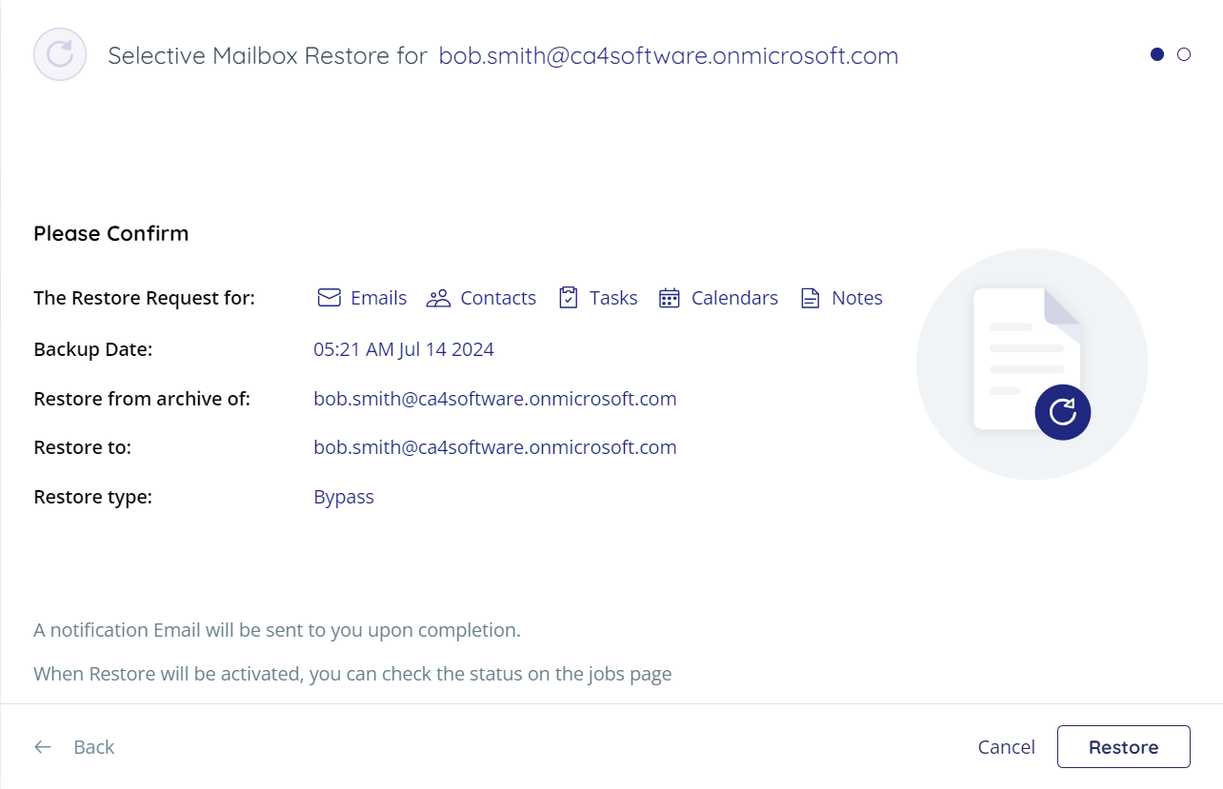Screen dimensions: 1223x789
Task: Select the Tasks clipboard icon
Action: click(569, 297)
